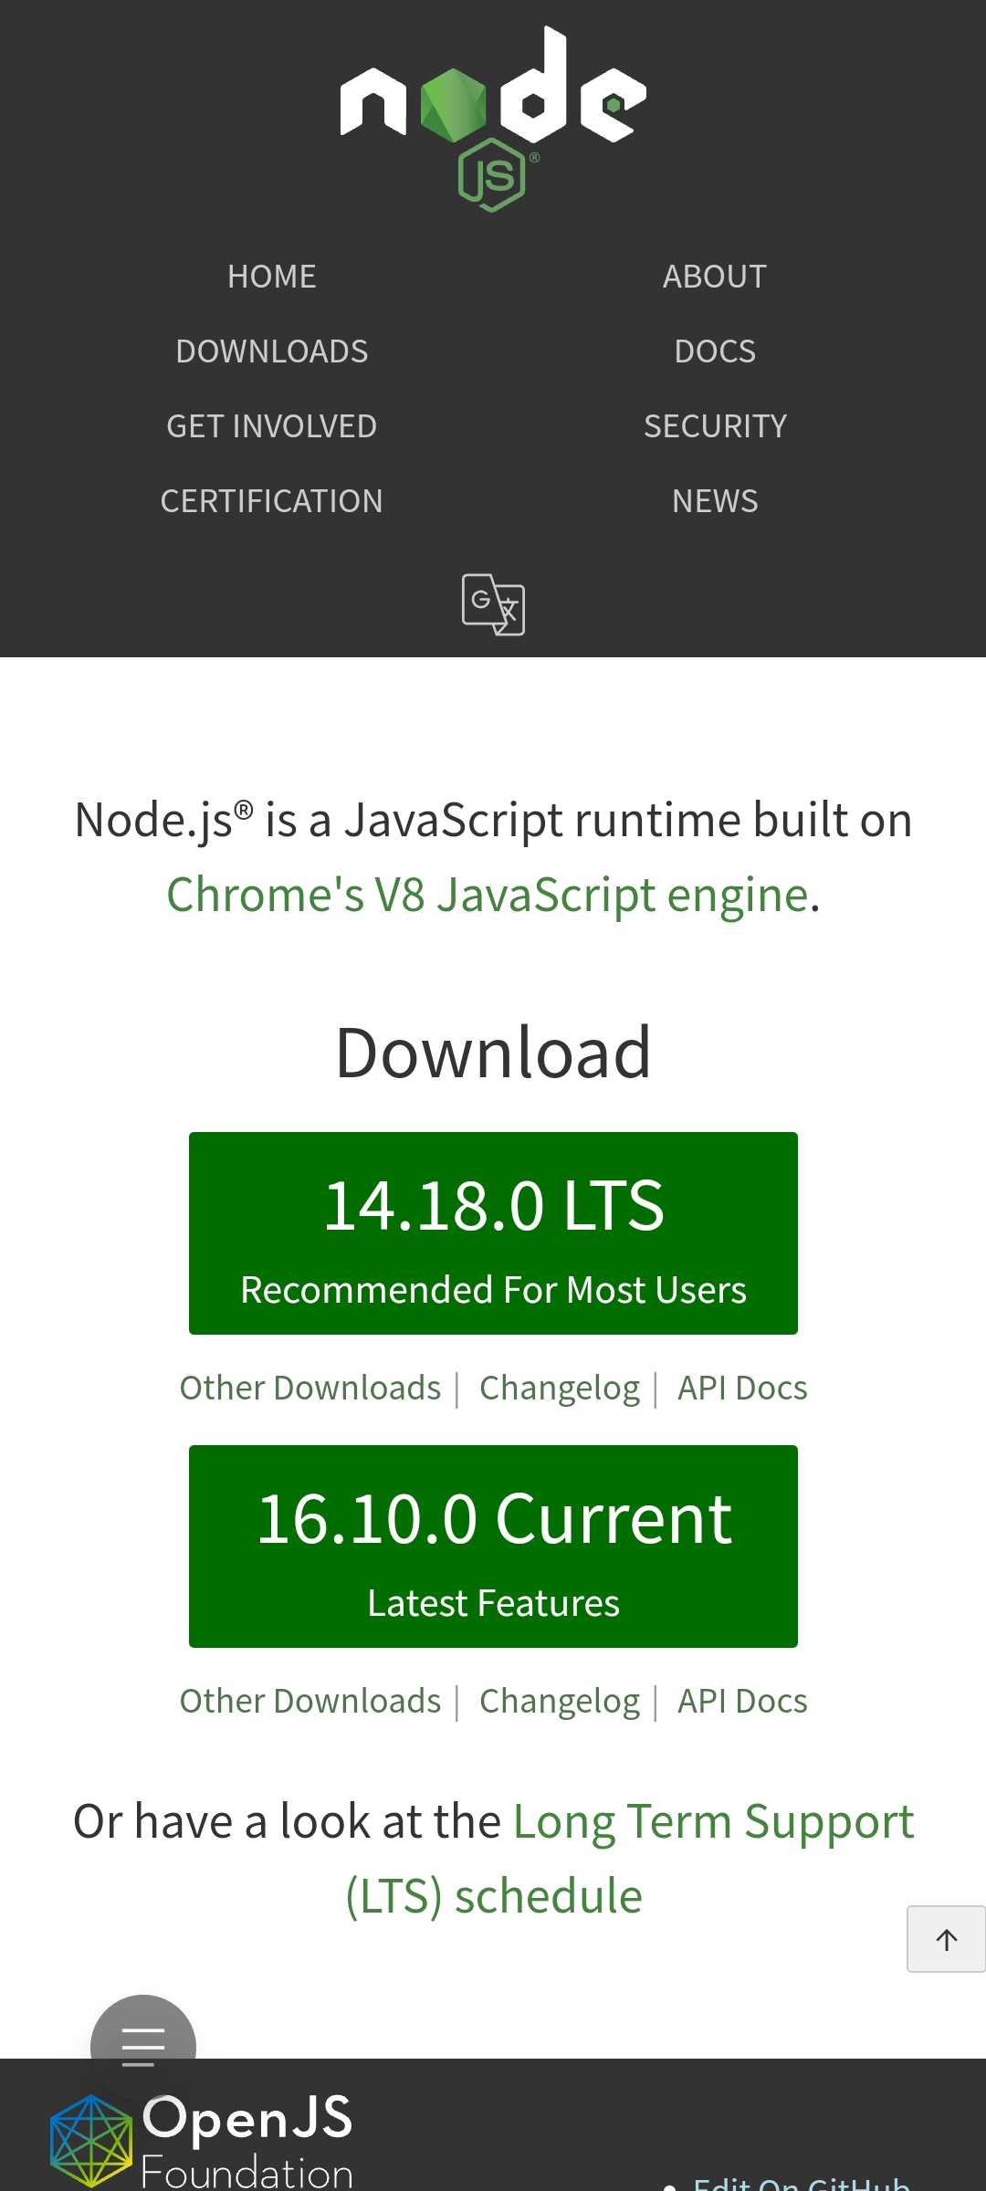Open API Docs under 16.10.0 Current
The width and height of the screenshot is (986, 2191).
click(742, 1701)
